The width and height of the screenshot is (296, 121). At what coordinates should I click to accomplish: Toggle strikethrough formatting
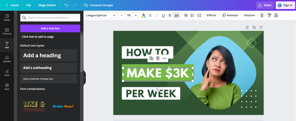point(170,15)
